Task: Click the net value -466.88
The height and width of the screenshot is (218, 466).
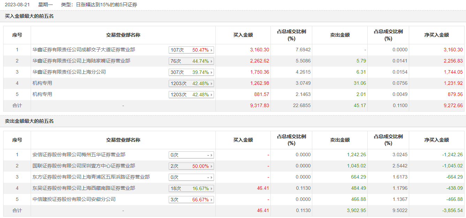Action: (454, 200)
